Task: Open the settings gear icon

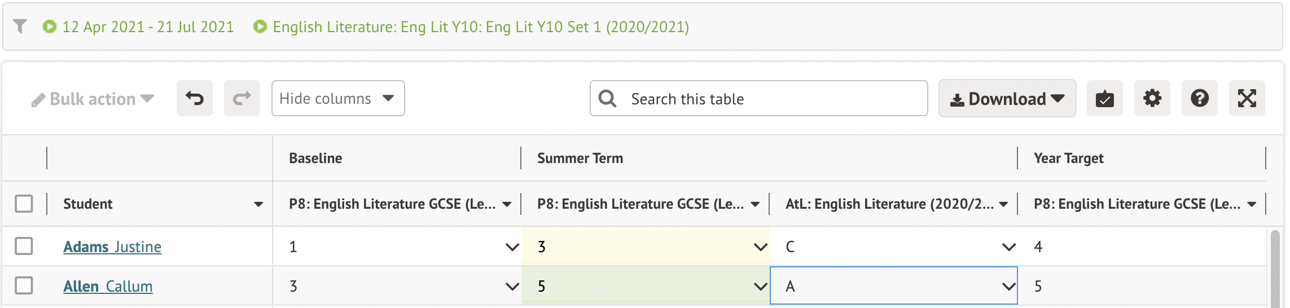Action: [x=1152, y=99]
